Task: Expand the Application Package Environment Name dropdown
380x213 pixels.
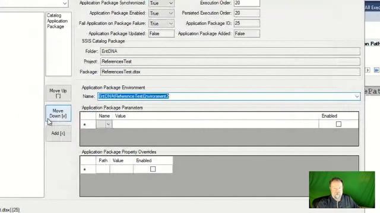Action: tap(357, 96)
